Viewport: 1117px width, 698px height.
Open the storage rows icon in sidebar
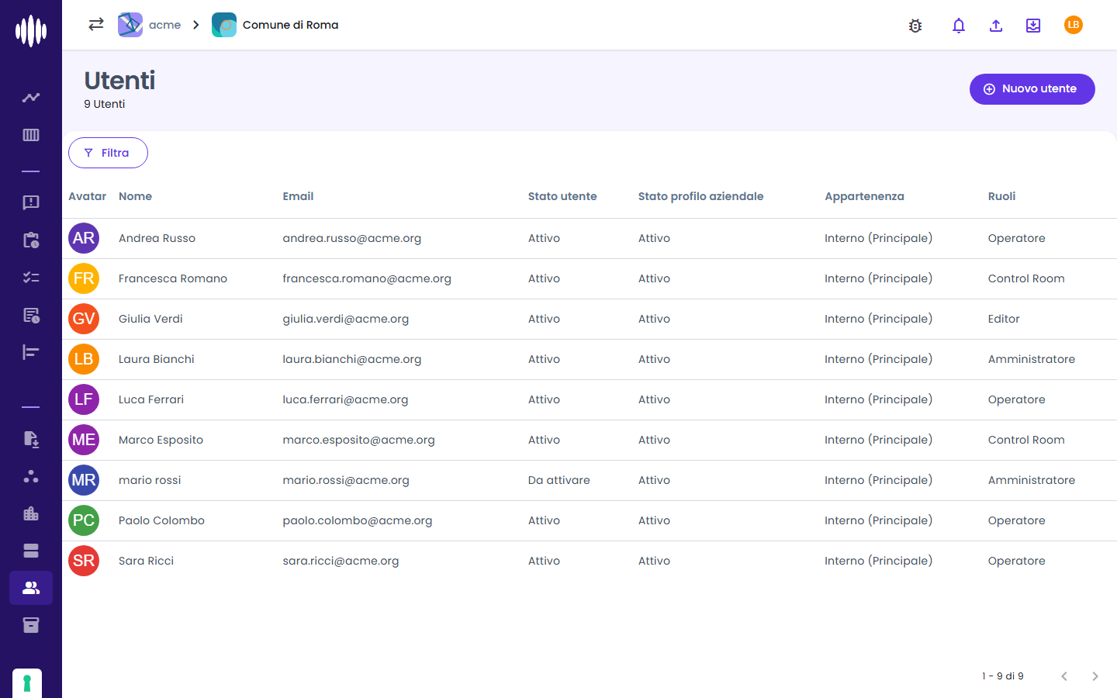(x=31, y=551)
